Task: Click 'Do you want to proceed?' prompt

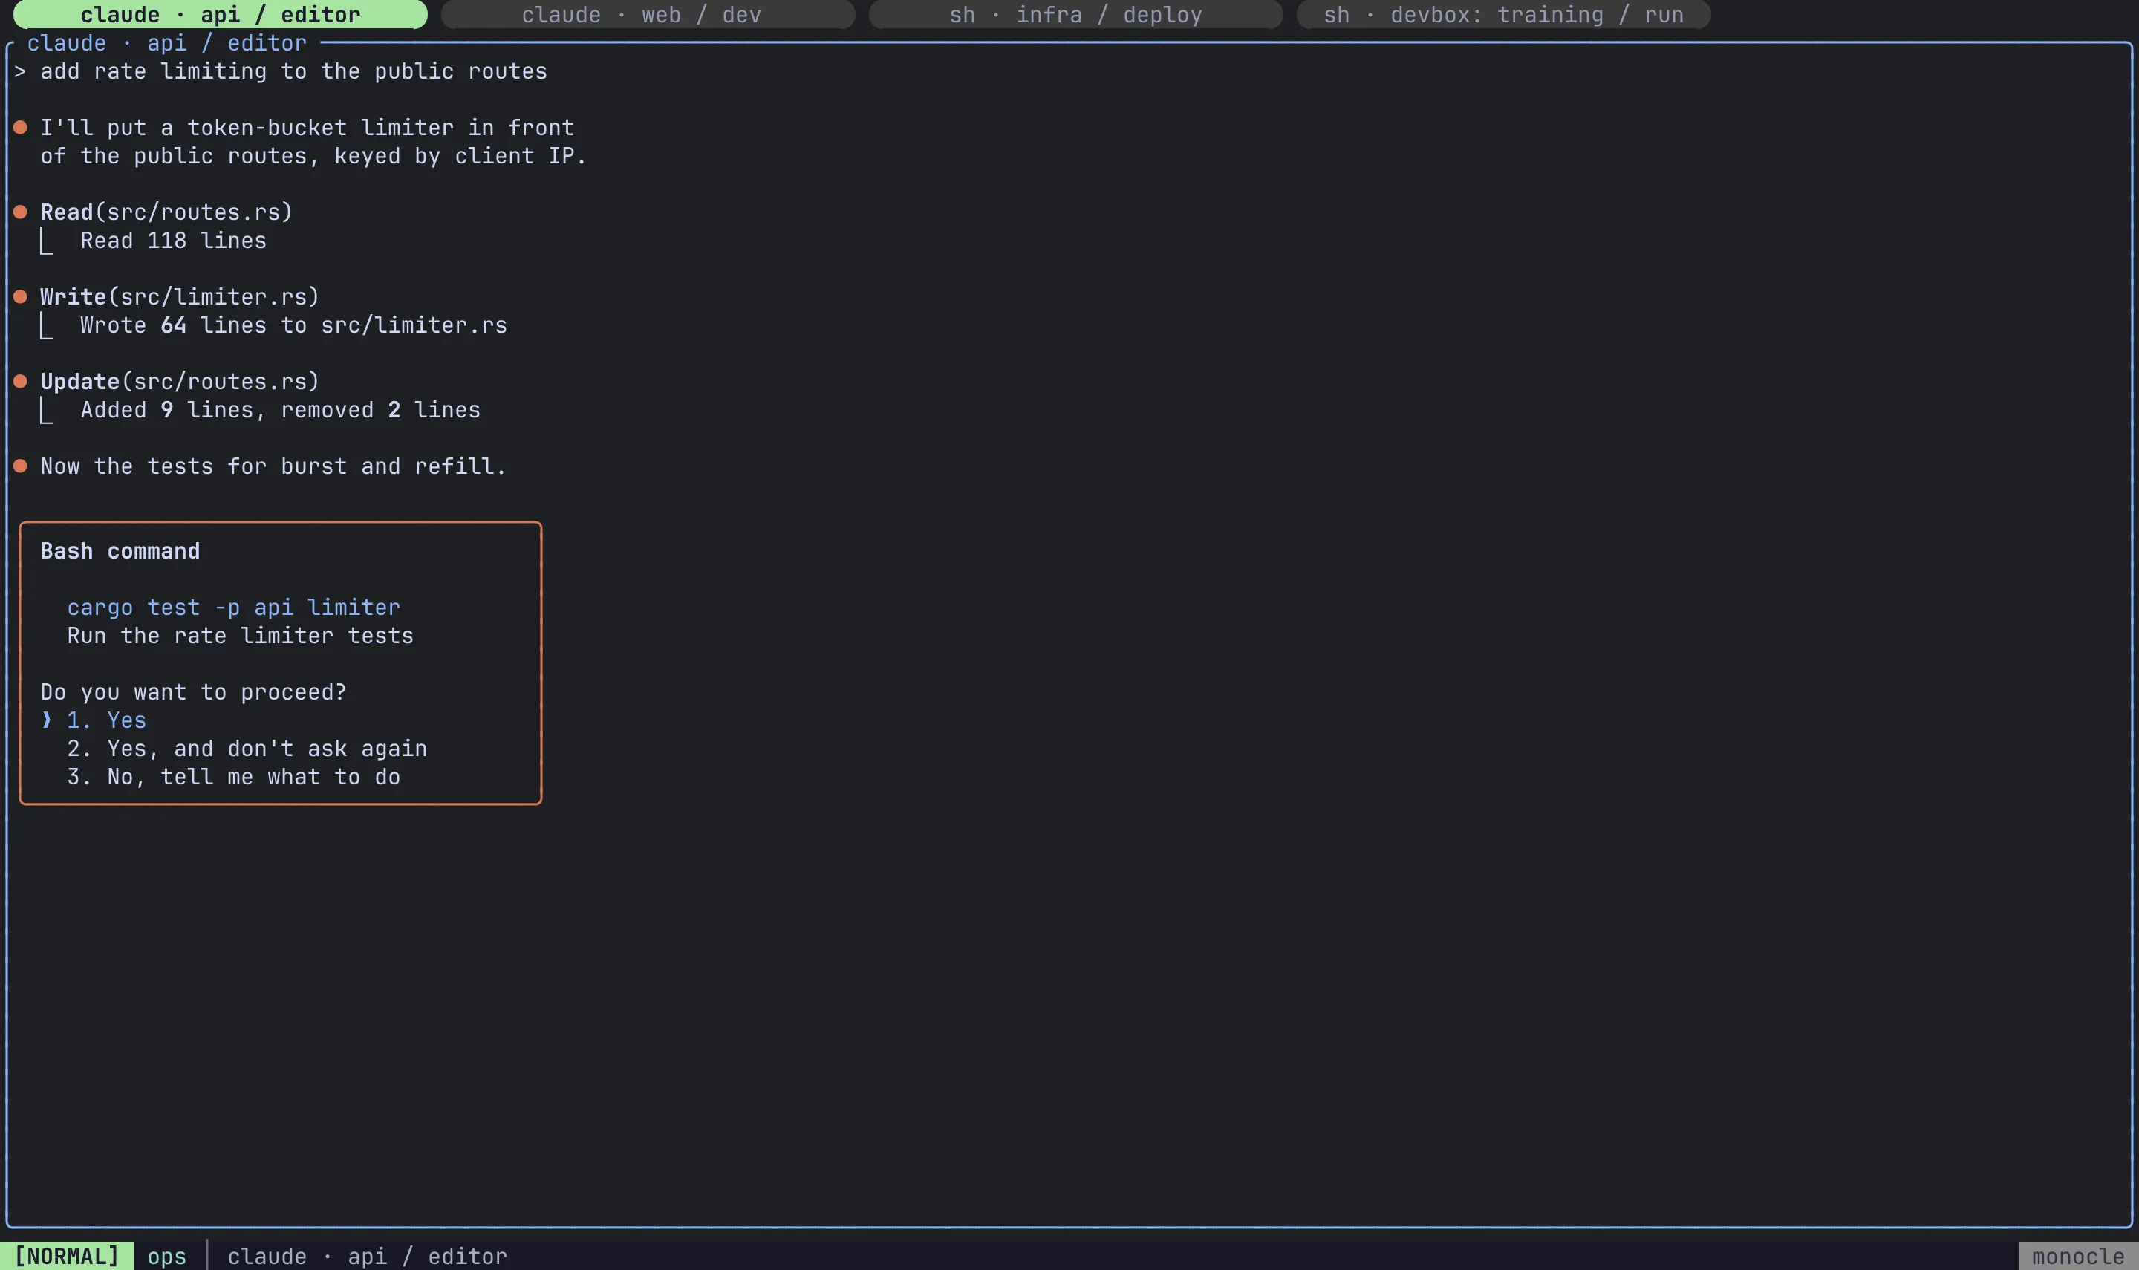Action: point(193,692)
